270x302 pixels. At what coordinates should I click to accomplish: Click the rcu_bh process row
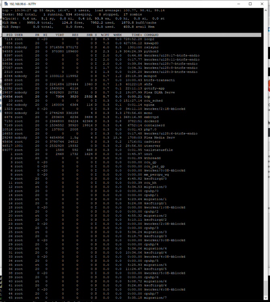coord(132,183)
